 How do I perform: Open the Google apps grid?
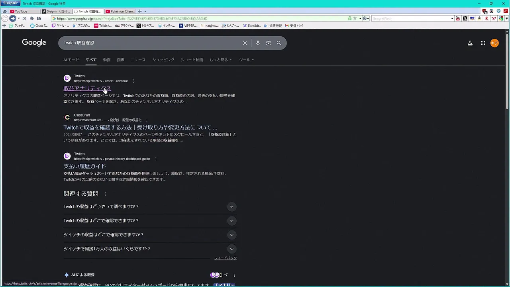pos(483,43)
